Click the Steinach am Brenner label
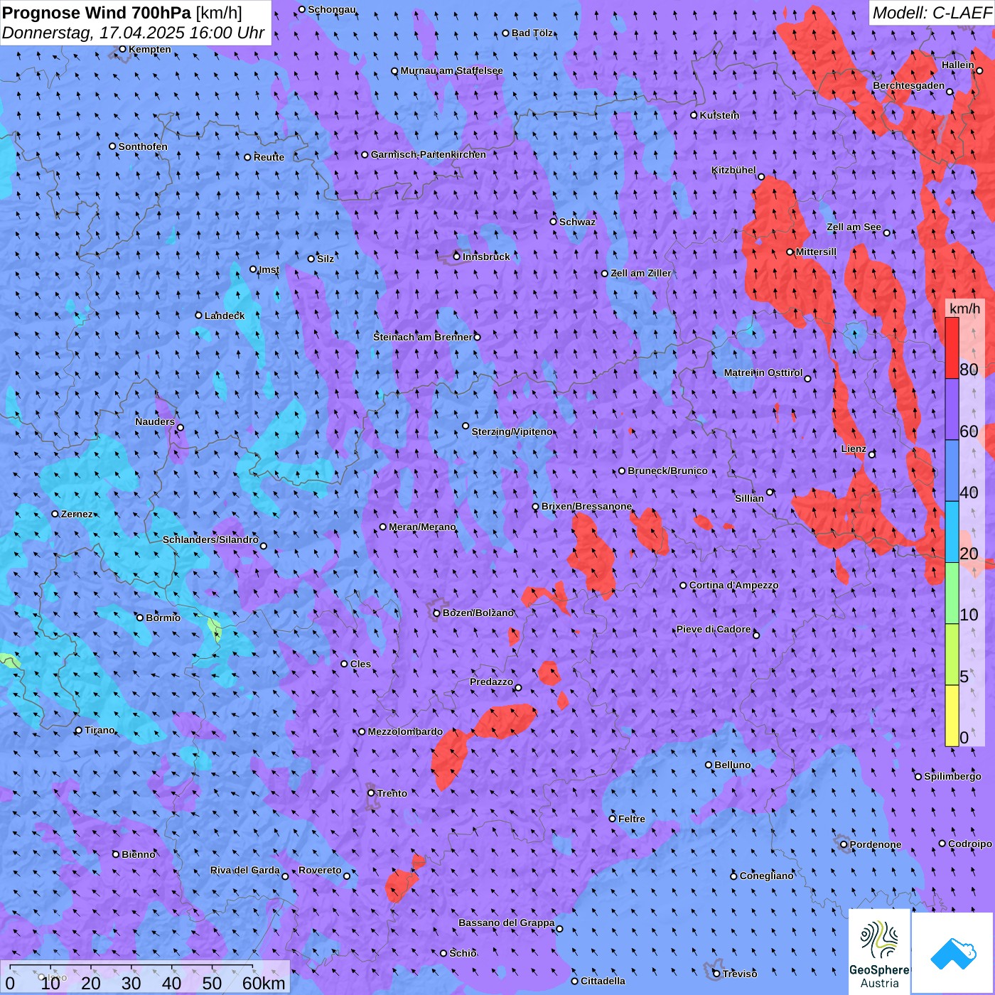The height and width of the screenshot is (995, 995). coord(422,337)
